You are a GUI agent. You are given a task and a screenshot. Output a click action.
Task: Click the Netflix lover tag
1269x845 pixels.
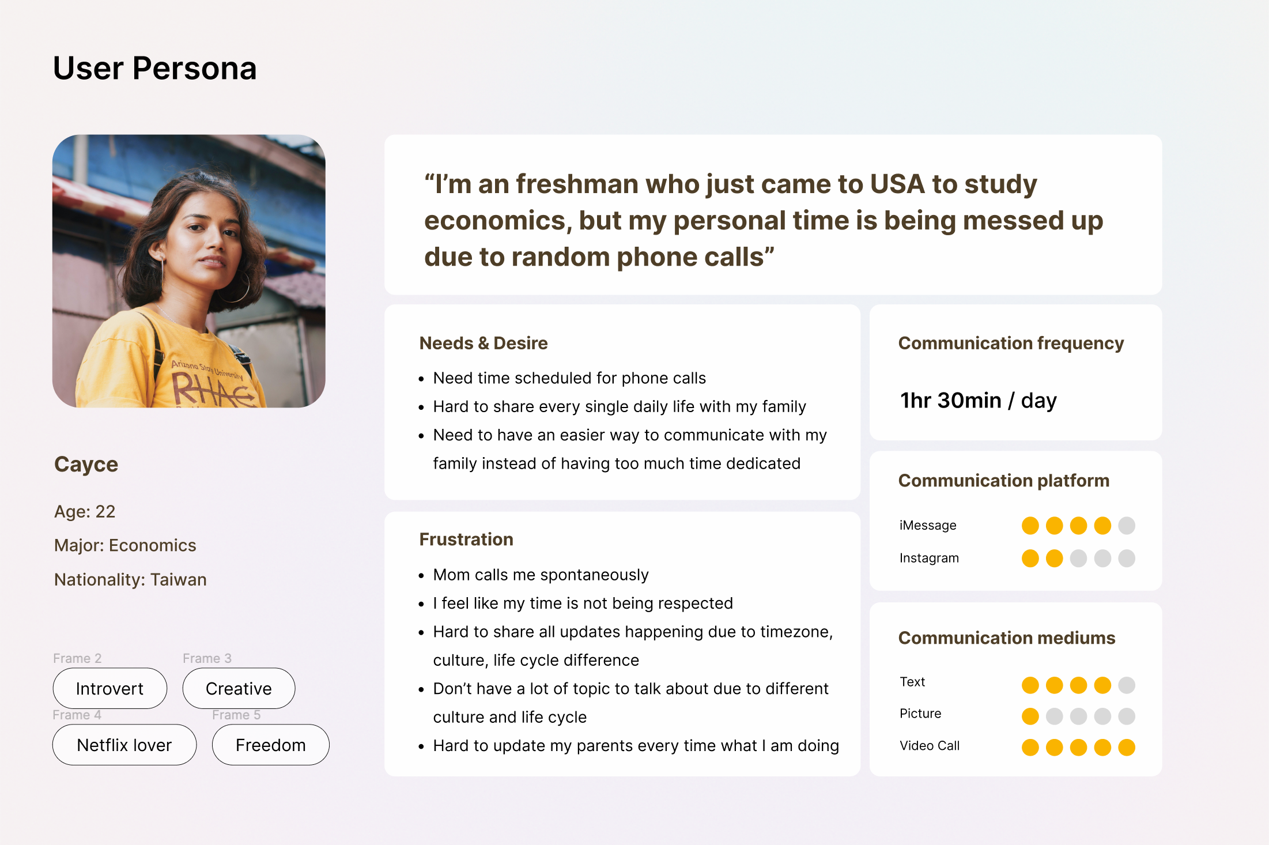124,745
